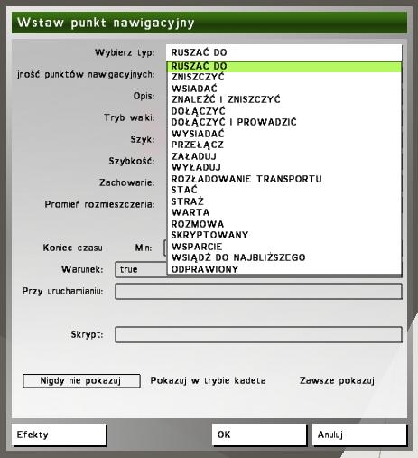Pick WSIĄDŹ DO NAJBLIŻSZEGO entry
The height and width of the screenshot is (458, 418).
[283, 257]
